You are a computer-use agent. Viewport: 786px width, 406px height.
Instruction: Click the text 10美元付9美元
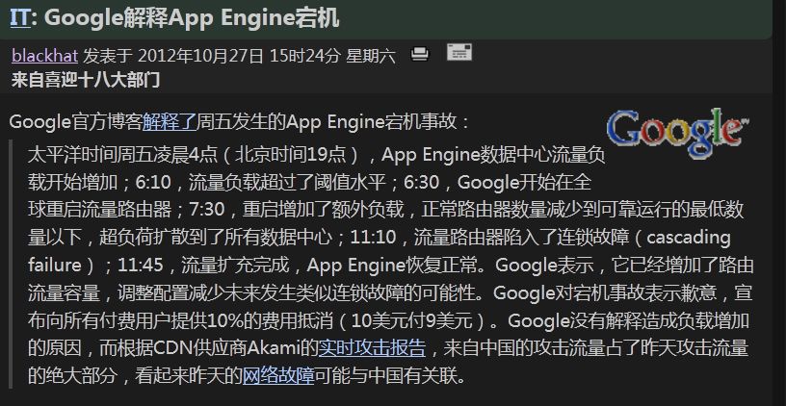click(411, 320)
